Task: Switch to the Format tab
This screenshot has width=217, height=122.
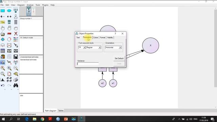Action: pyautogui.click(x=102, y=38)
